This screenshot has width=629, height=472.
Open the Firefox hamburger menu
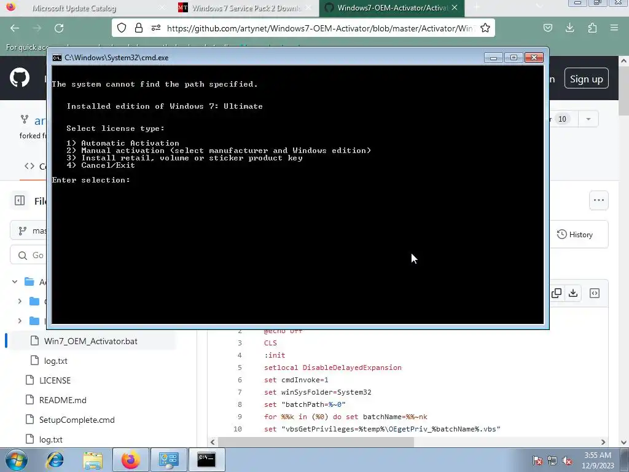614,28
